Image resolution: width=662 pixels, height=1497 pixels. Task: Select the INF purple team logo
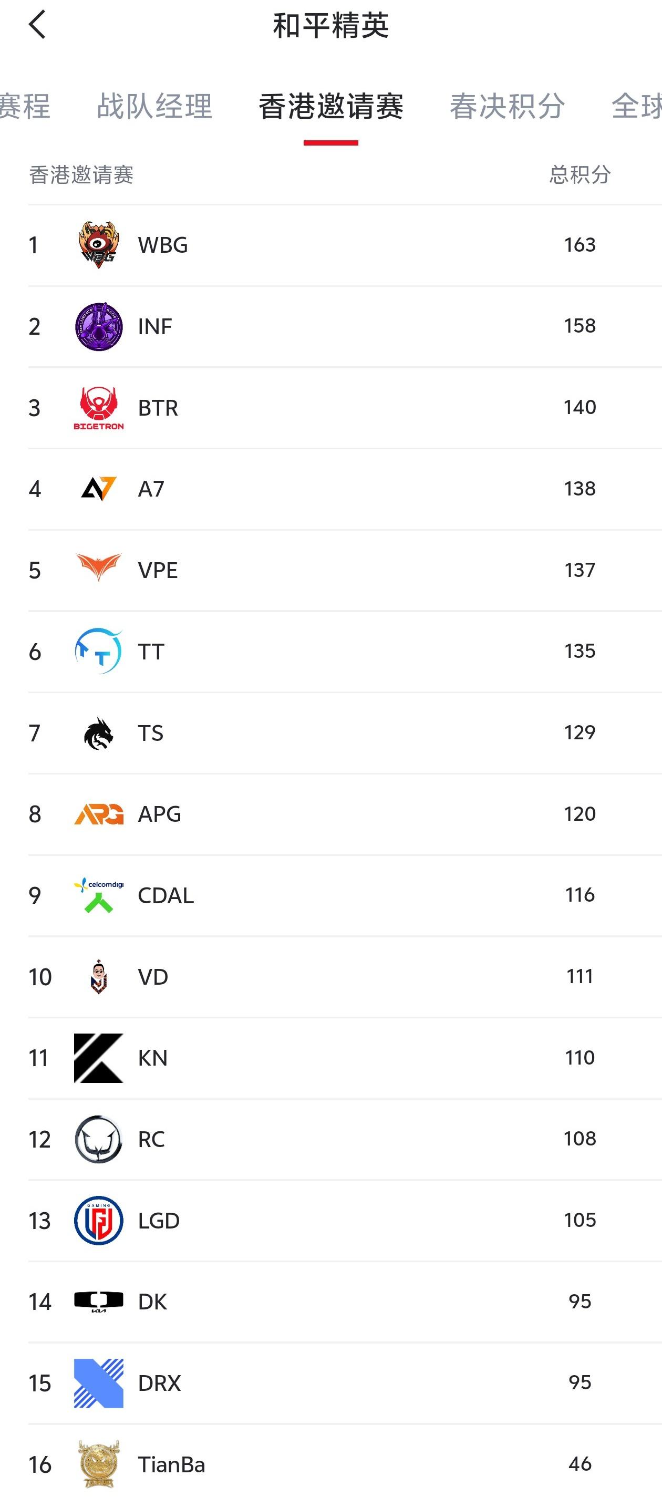99,326
